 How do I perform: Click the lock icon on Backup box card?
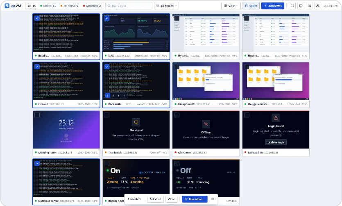[x=276, y=118]
